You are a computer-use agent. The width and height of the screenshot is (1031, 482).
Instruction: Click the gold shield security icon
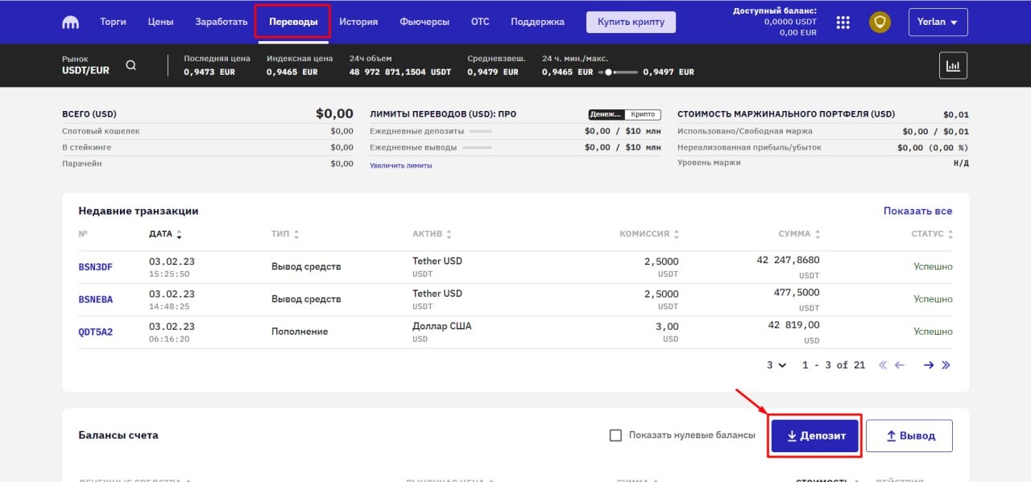pos(880,22)
